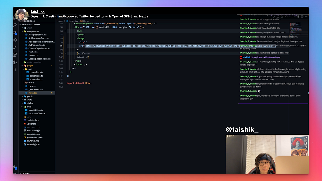Click the Home symbol breadcrumb
The image size is (322, 181).
coord(86,21)
